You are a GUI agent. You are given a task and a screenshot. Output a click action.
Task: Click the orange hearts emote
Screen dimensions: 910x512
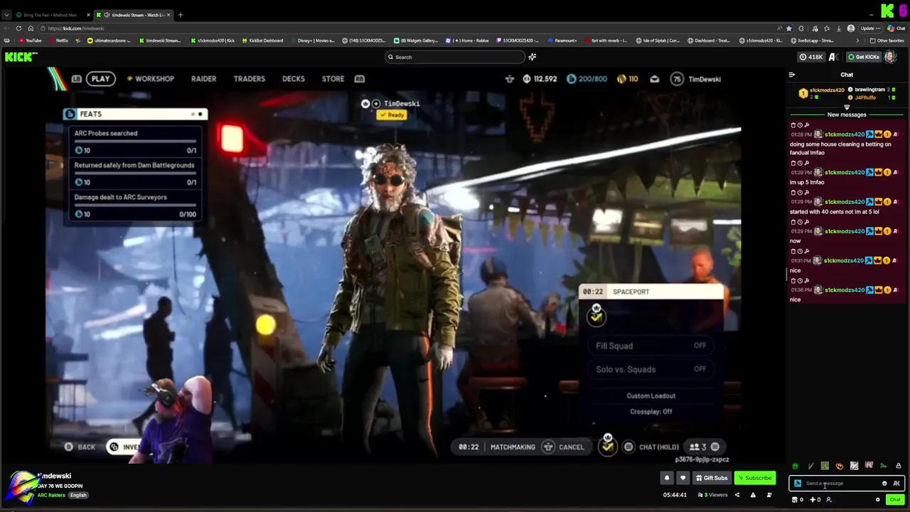(x=840, y=466)
